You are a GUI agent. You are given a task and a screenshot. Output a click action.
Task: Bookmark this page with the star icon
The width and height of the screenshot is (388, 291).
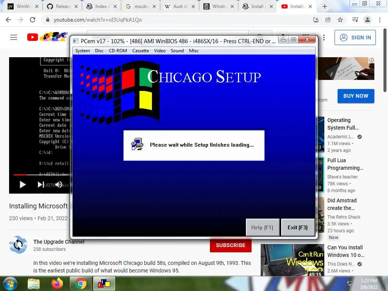[x=340, y=20]
